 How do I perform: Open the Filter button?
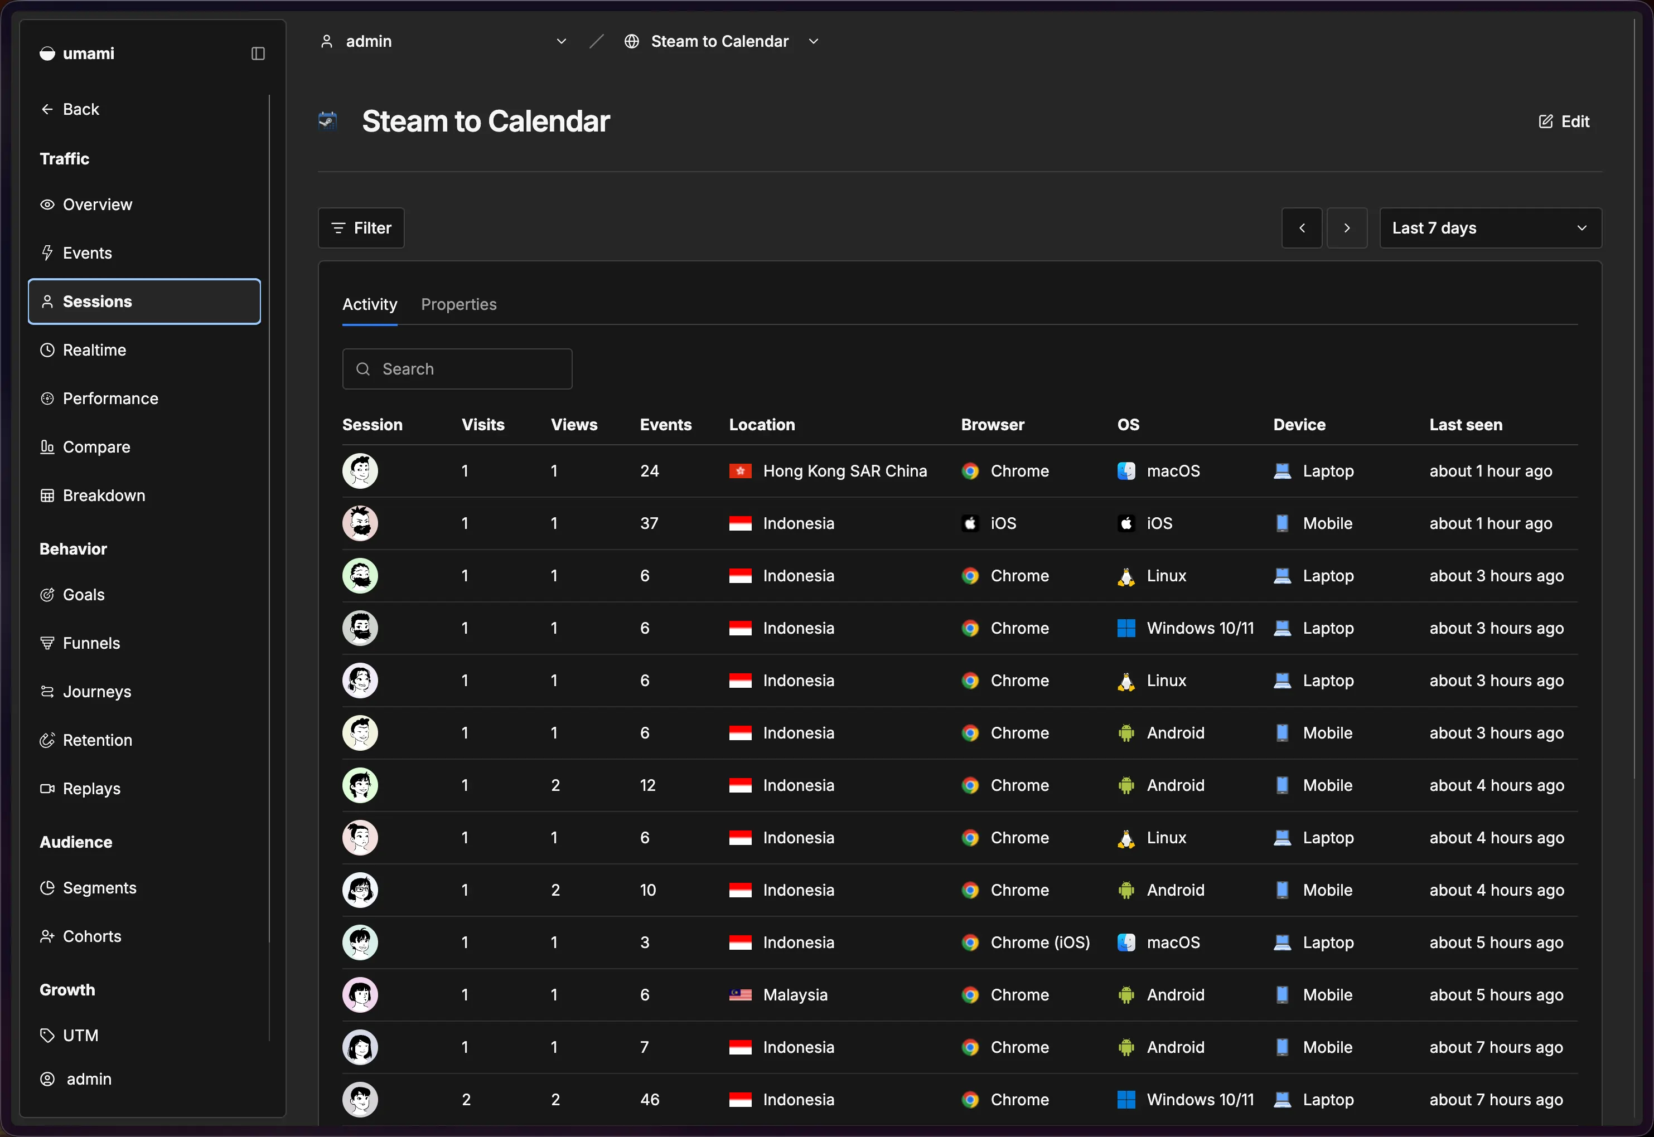pyautogui.click(x=361, y=228)
